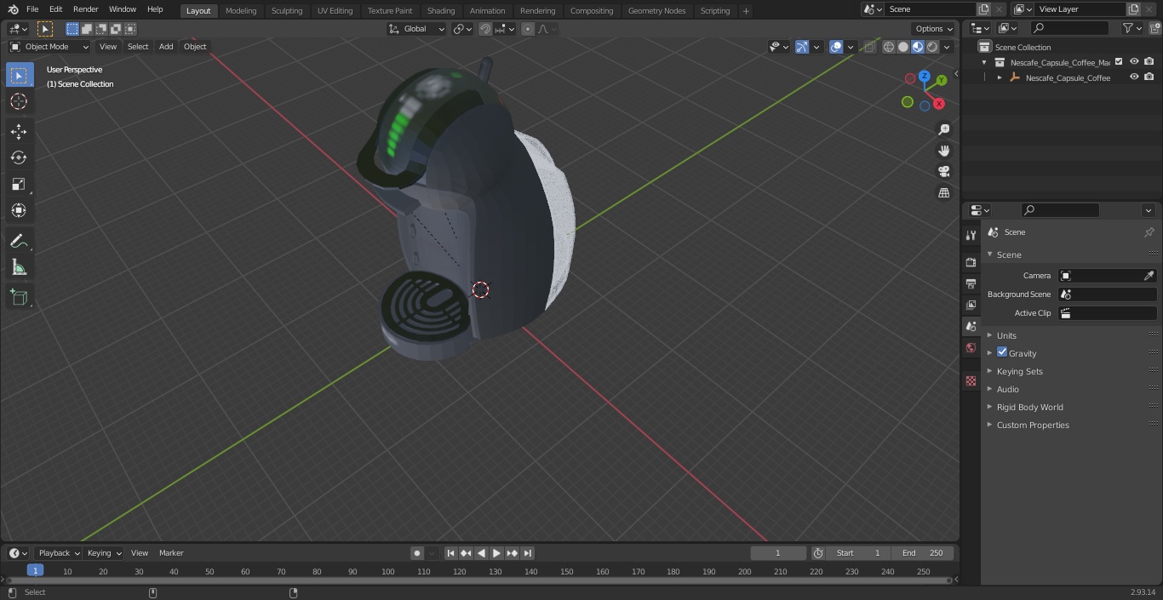Select the Annotate tool

pos(19,242)
